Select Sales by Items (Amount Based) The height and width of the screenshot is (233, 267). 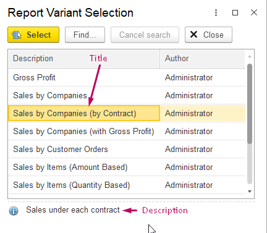[127, 167]
